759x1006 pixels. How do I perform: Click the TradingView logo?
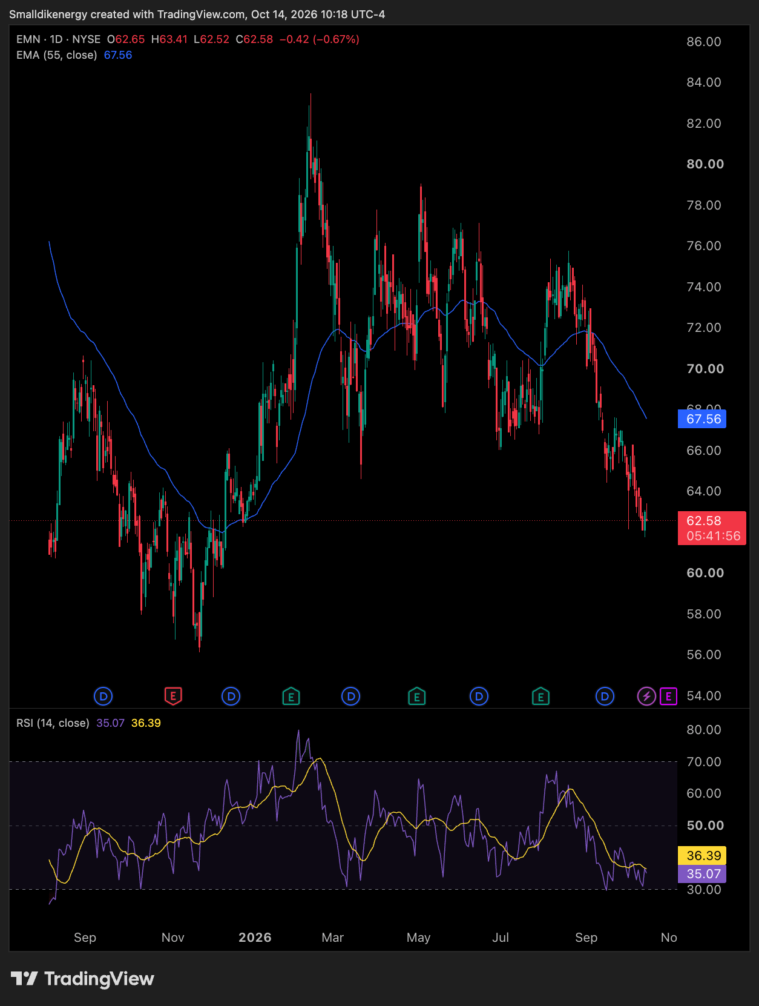[x=83, y=979]
